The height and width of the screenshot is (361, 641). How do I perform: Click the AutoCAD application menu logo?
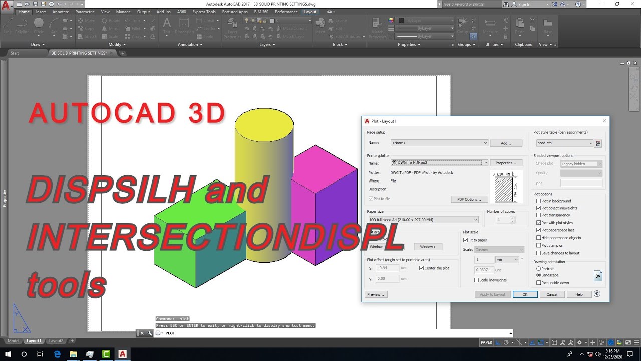[7, 7]
